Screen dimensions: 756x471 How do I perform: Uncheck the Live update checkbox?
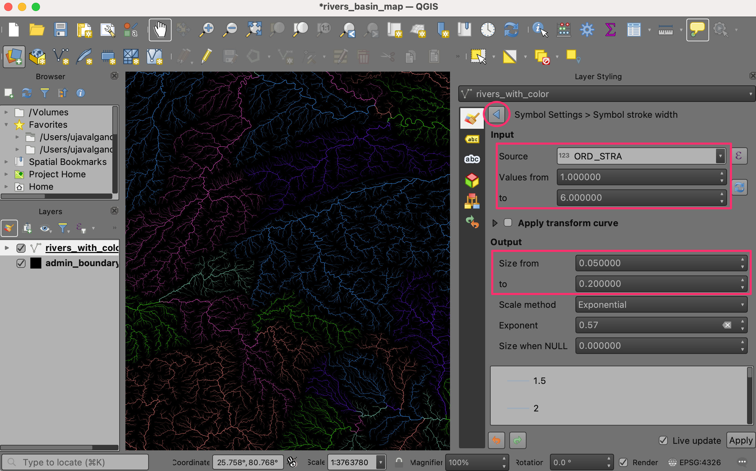click(663, 440)
